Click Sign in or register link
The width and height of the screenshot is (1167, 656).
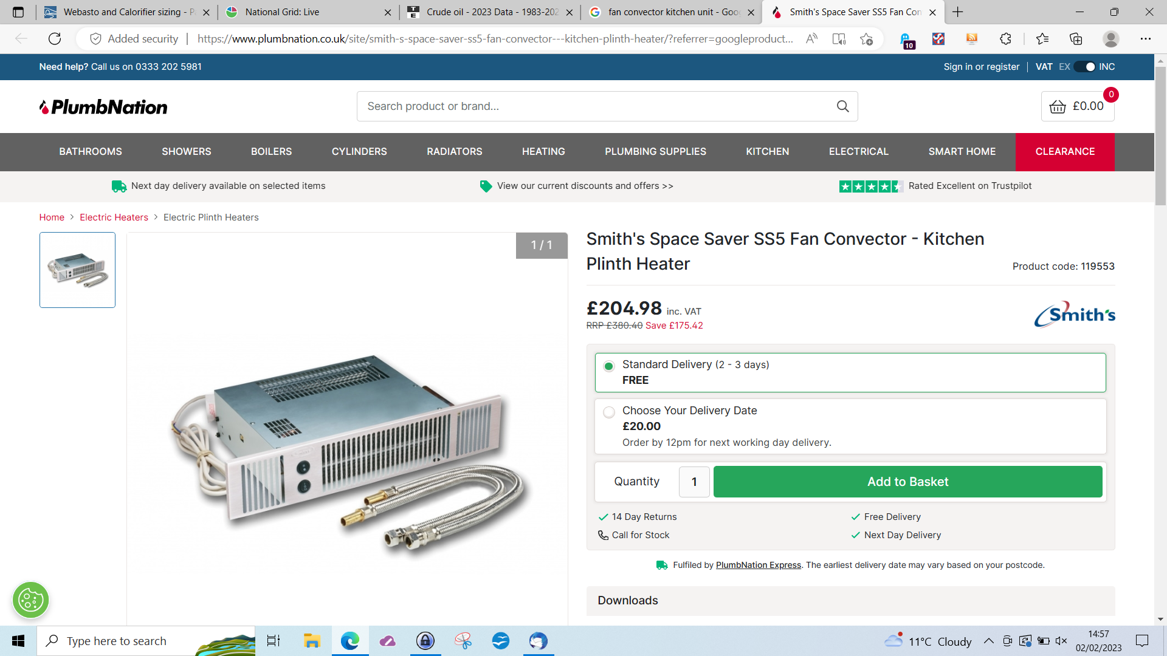(982, 67)
